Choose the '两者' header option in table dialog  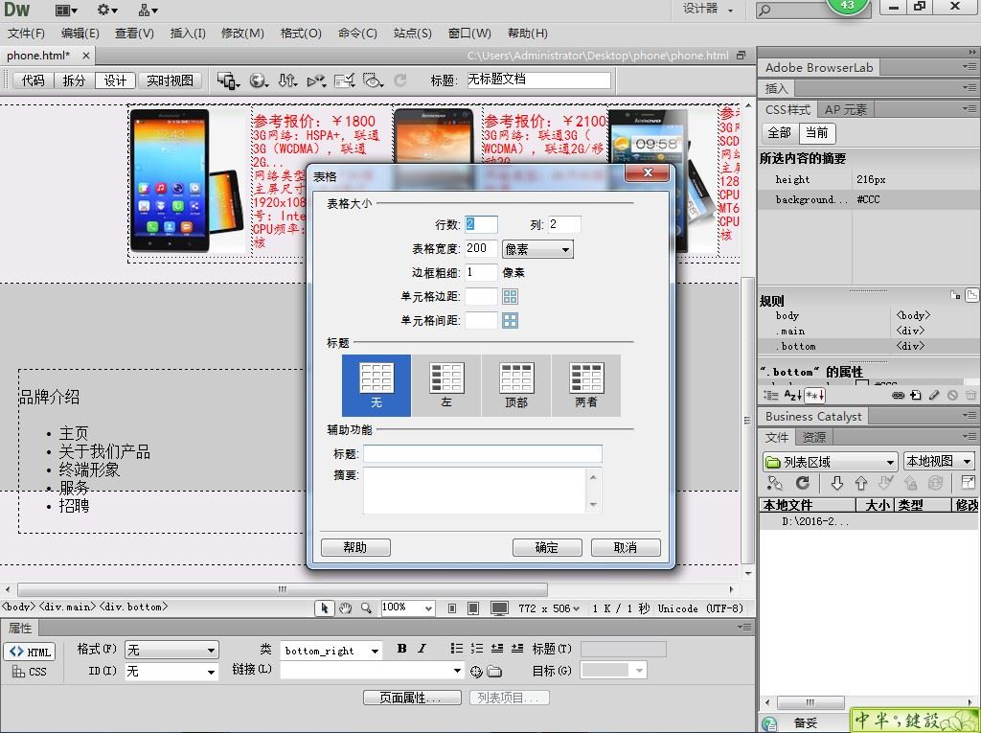tap(586, 385)
